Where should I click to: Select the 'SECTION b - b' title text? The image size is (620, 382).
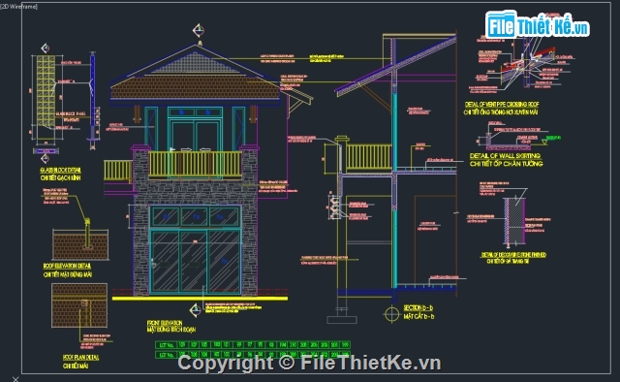pyautogui.click(x=418, y=307)
